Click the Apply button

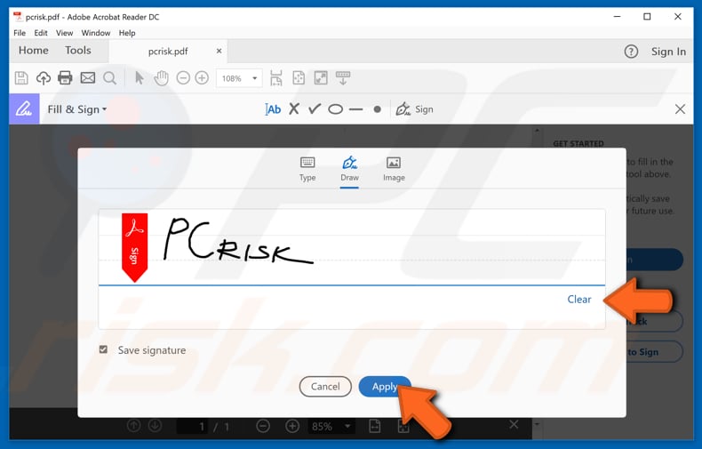click(x=385, y=386)
